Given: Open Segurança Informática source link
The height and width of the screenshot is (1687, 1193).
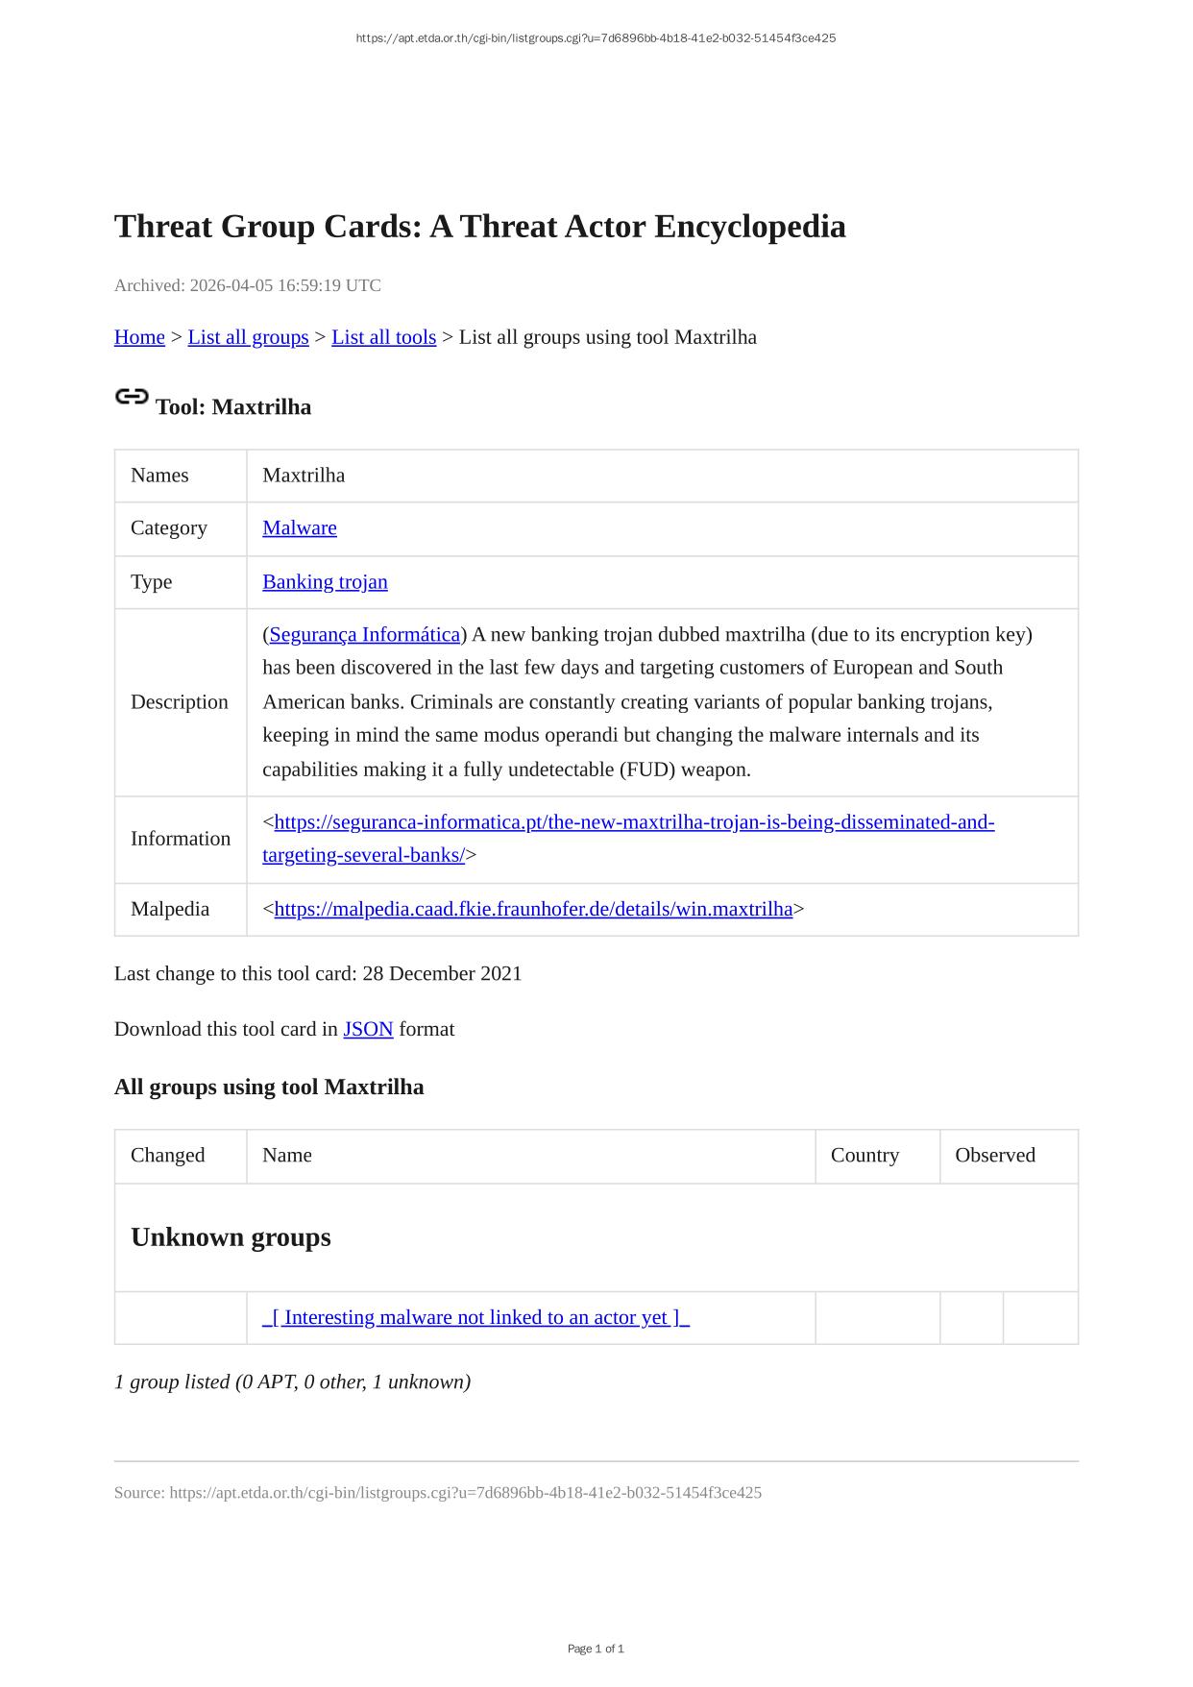Looking at the screenshot, I should click(365, 635).
